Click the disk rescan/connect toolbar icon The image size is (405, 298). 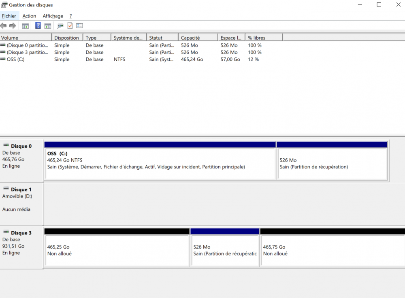tap(60, 26)
